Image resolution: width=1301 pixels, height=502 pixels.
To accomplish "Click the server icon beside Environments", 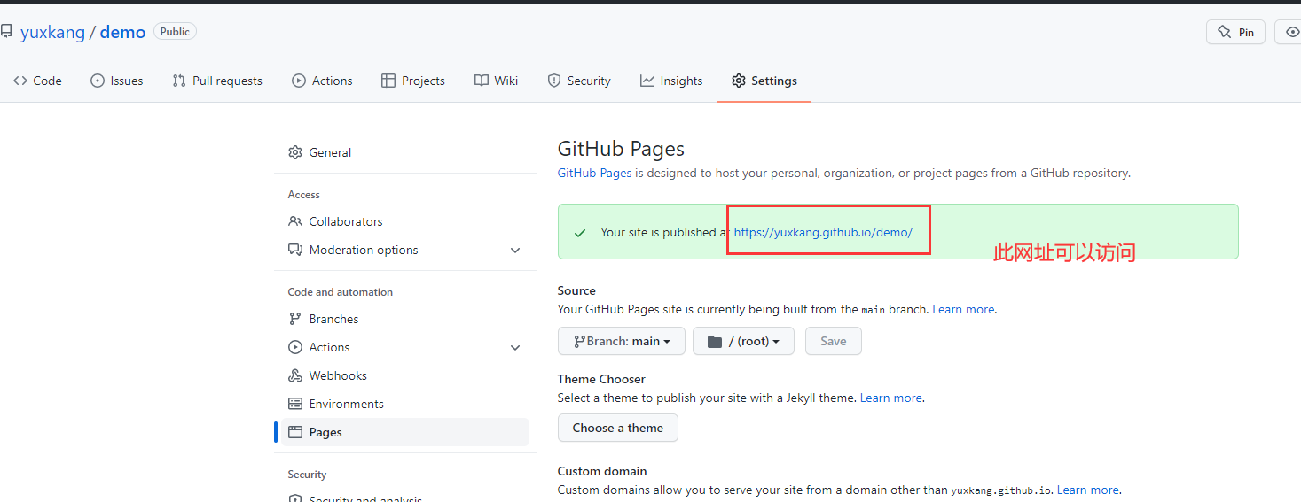I will (x=295, y=404).
